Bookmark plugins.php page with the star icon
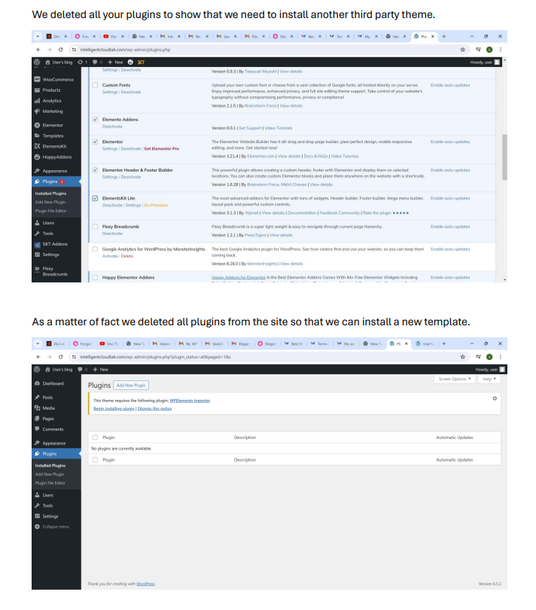 click(x=463, y=50)
